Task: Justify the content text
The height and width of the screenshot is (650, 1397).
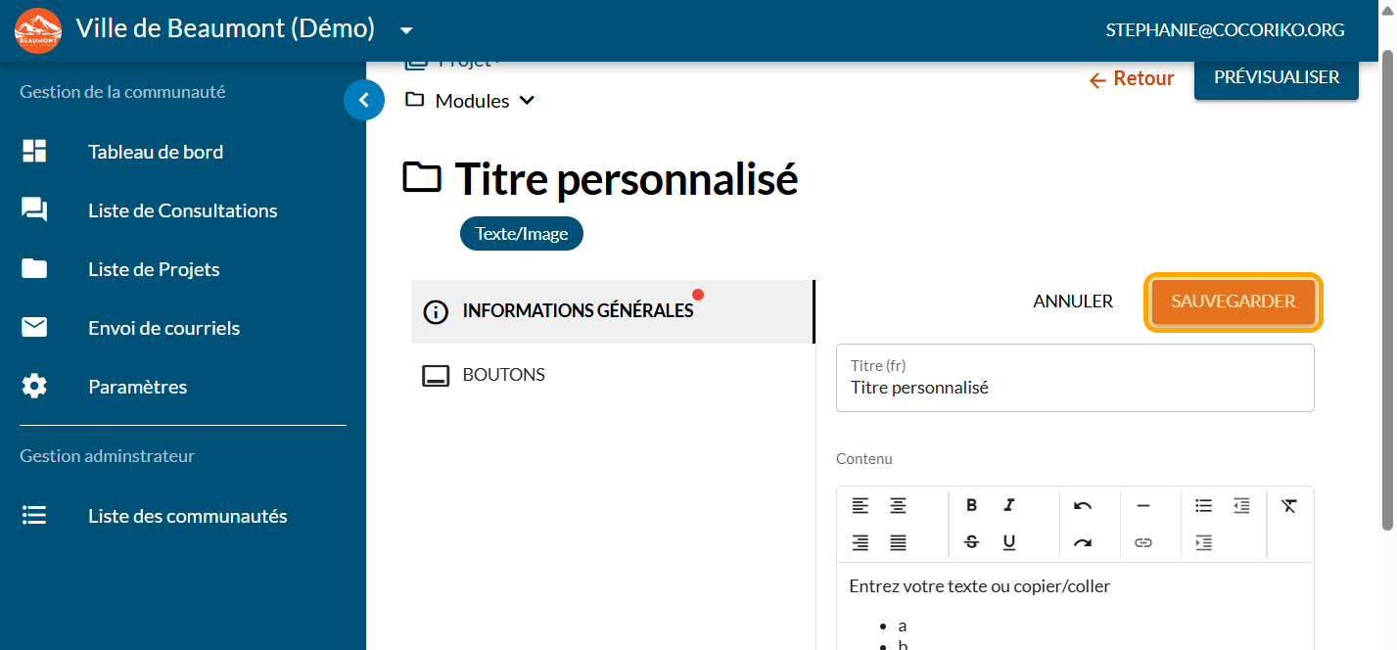Action: [x=897, y=542]
